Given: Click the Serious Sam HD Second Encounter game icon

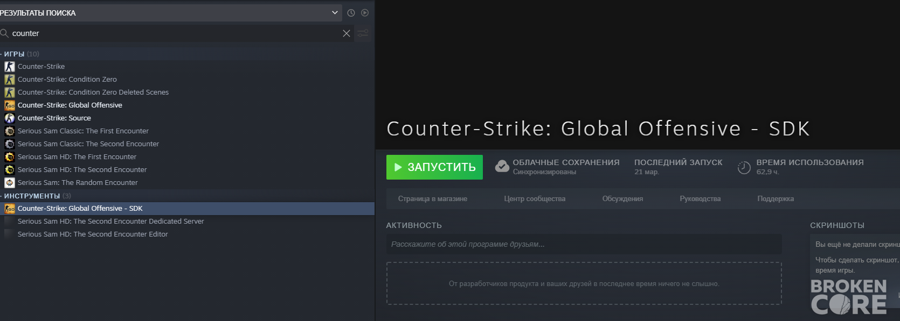Looking at the screenshot, I should (x=10, y=170).
